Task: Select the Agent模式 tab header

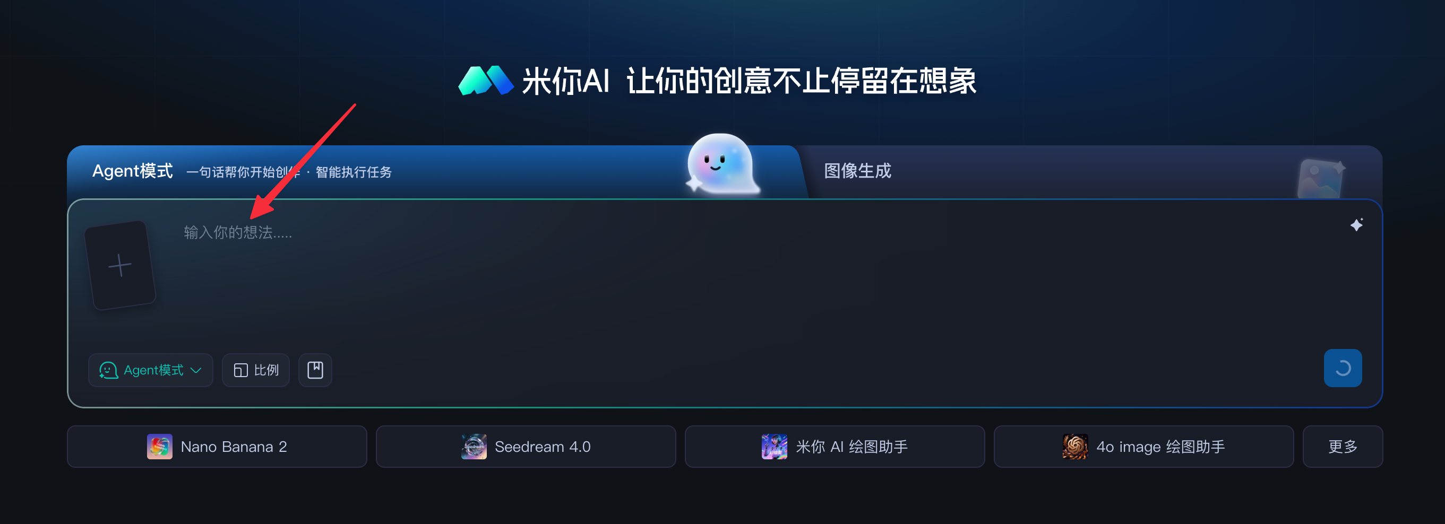Action: pos(132,171)
